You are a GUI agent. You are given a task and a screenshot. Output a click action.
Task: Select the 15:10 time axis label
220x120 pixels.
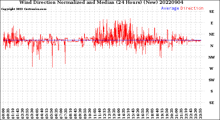(128, 114)
